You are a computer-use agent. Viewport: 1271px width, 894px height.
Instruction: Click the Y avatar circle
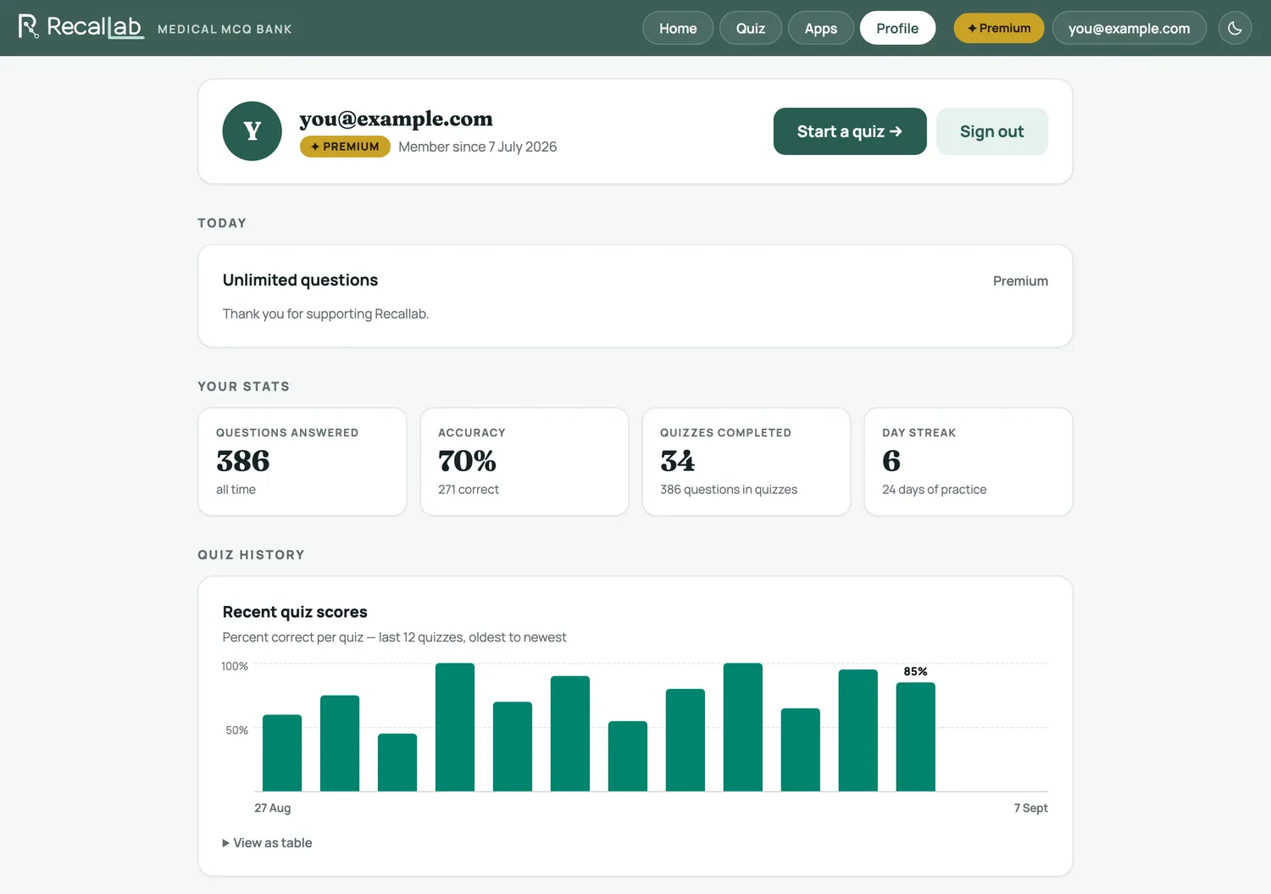point(253,131)
